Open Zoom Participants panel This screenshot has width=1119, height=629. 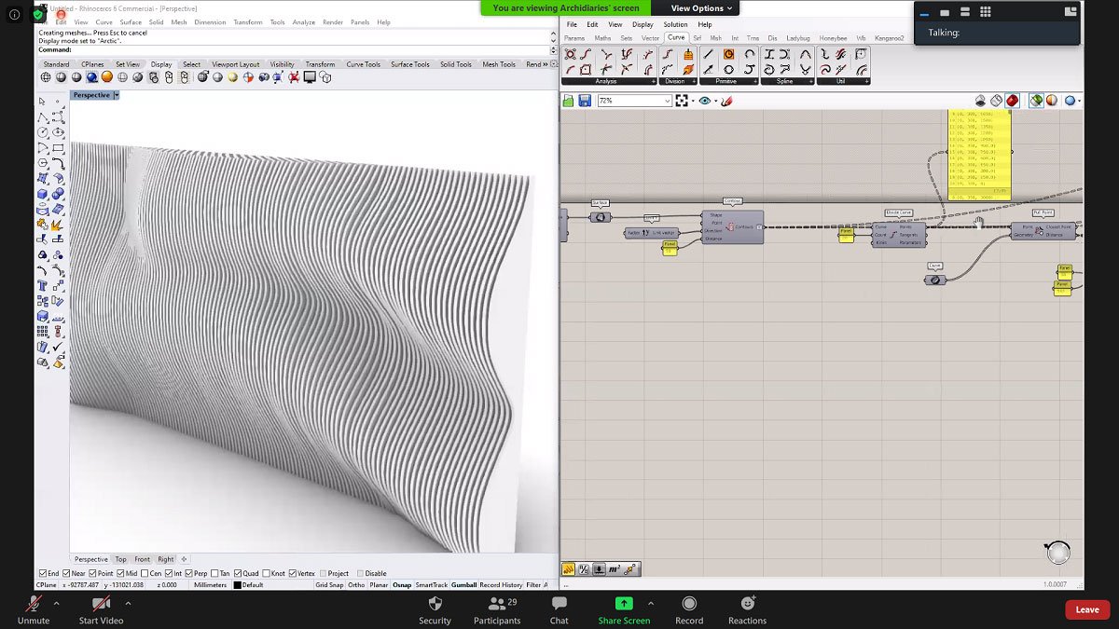tap(497, 610)
